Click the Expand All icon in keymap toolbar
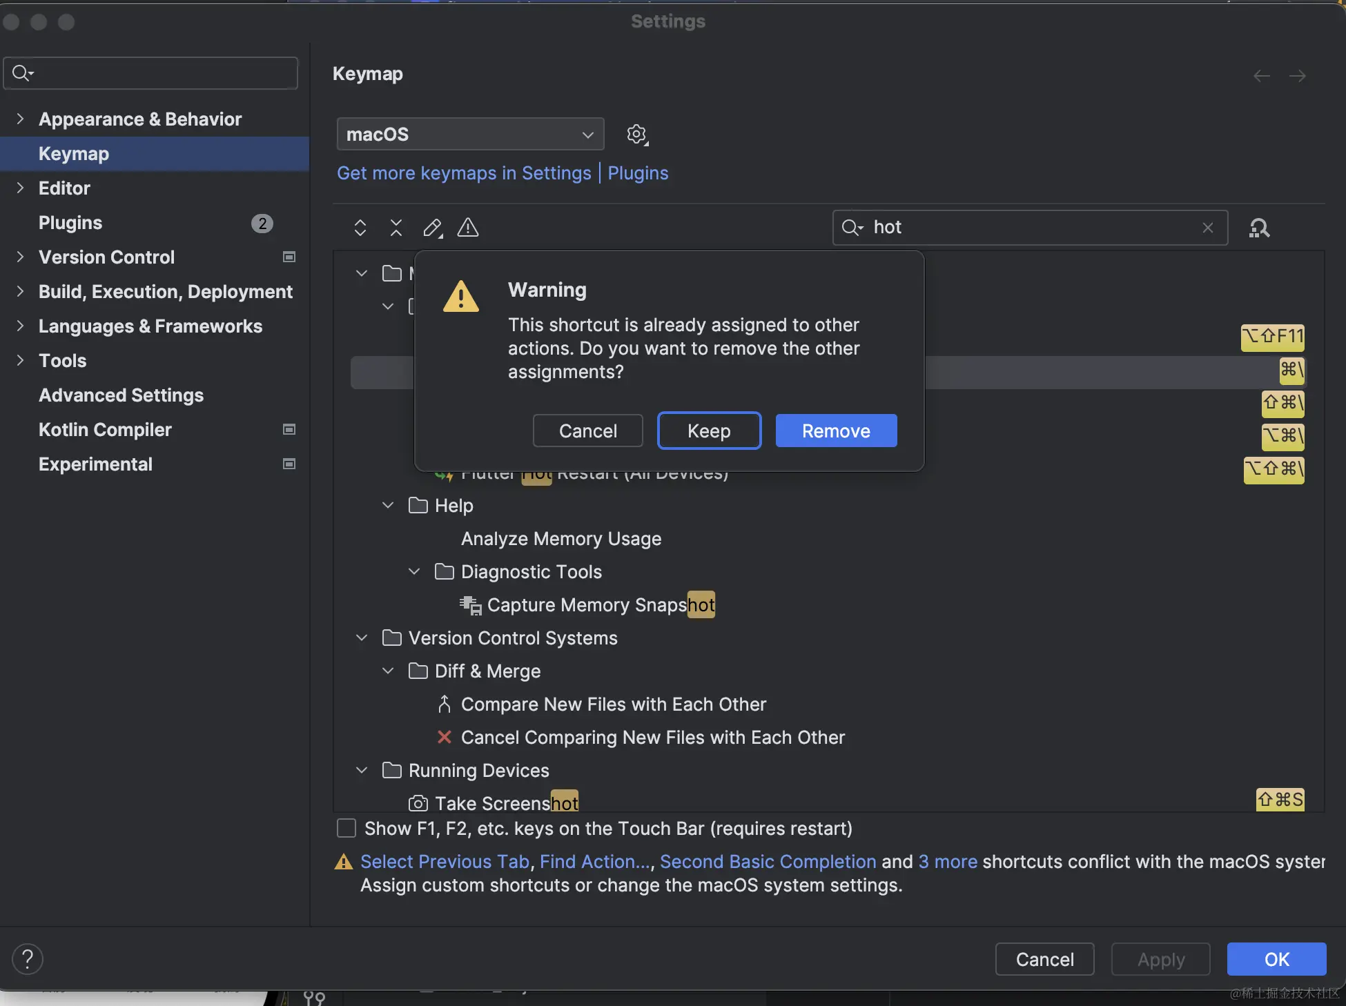This screenshot has height=1006, width=1346. pyautogui.click(x=360, y=228)
